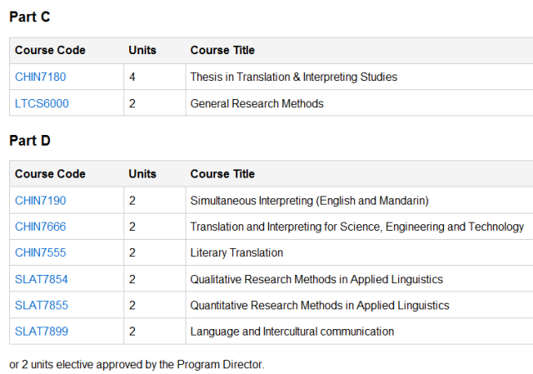The width and height of the screenshot is (533, 374).
Task: Select the CHIN7555 course code link
Action: tap(40, 252)
